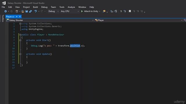Navigate backward with the blue arrow icon
Screen dimensions: 186x104
(6, 11)
